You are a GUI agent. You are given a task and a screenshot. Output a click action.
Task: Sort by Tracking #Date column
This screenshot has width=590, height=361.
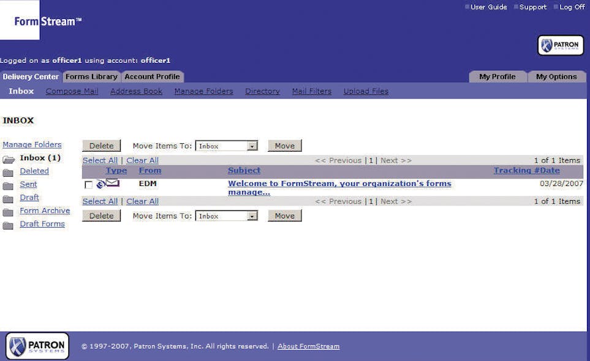526,171
